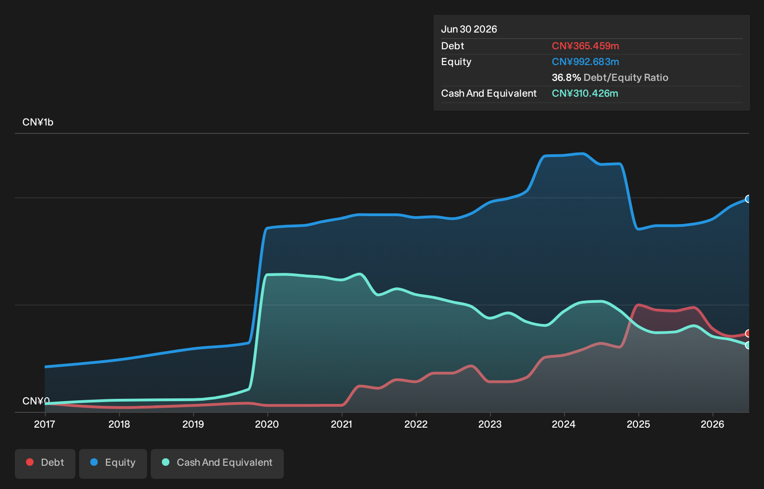Click the Equity row label in tooltip
This screenshot has height=489, width=764.
coord(456,62)
